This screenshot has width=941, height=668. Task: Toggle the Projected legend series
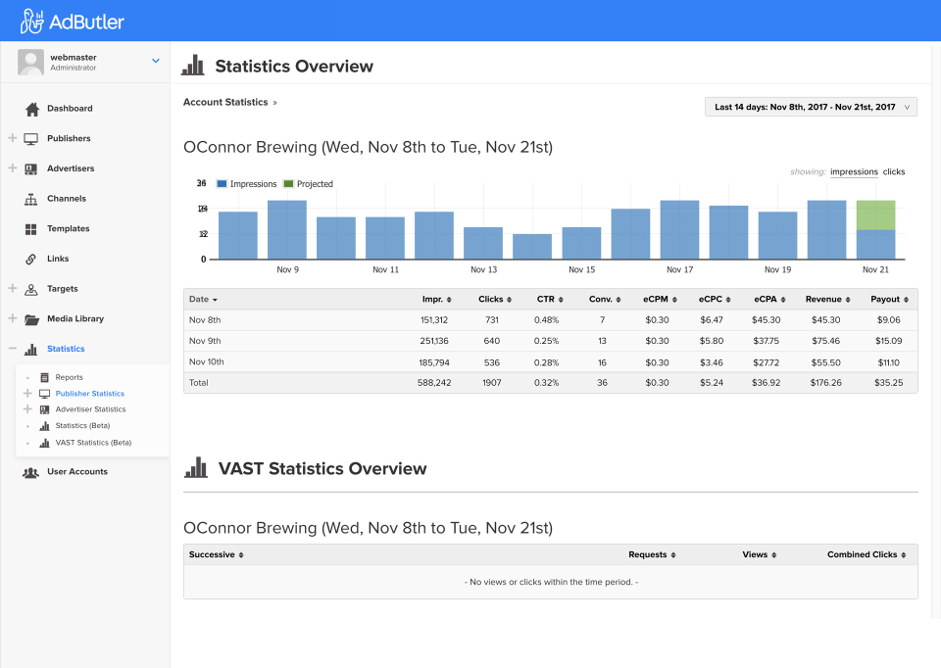pos(308,184)
